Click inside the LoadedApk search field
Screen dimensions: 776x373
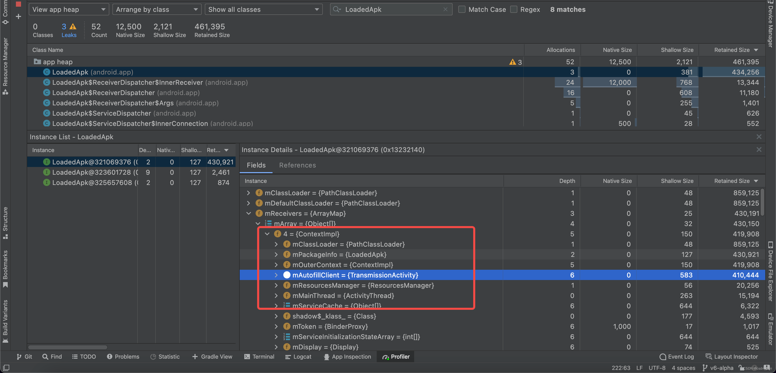[392, 9]
